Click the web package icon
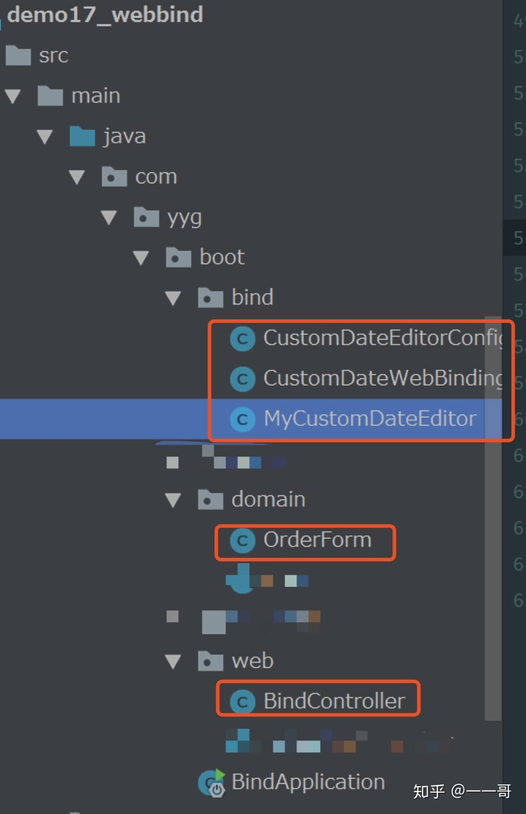 tap(211, 661)
